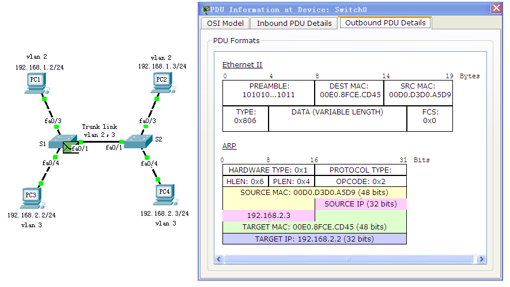This screenshot has width=510, height=287.
Task: Click the HARDWARE TYPE 0x1 cell
Action: pos(269,170)
